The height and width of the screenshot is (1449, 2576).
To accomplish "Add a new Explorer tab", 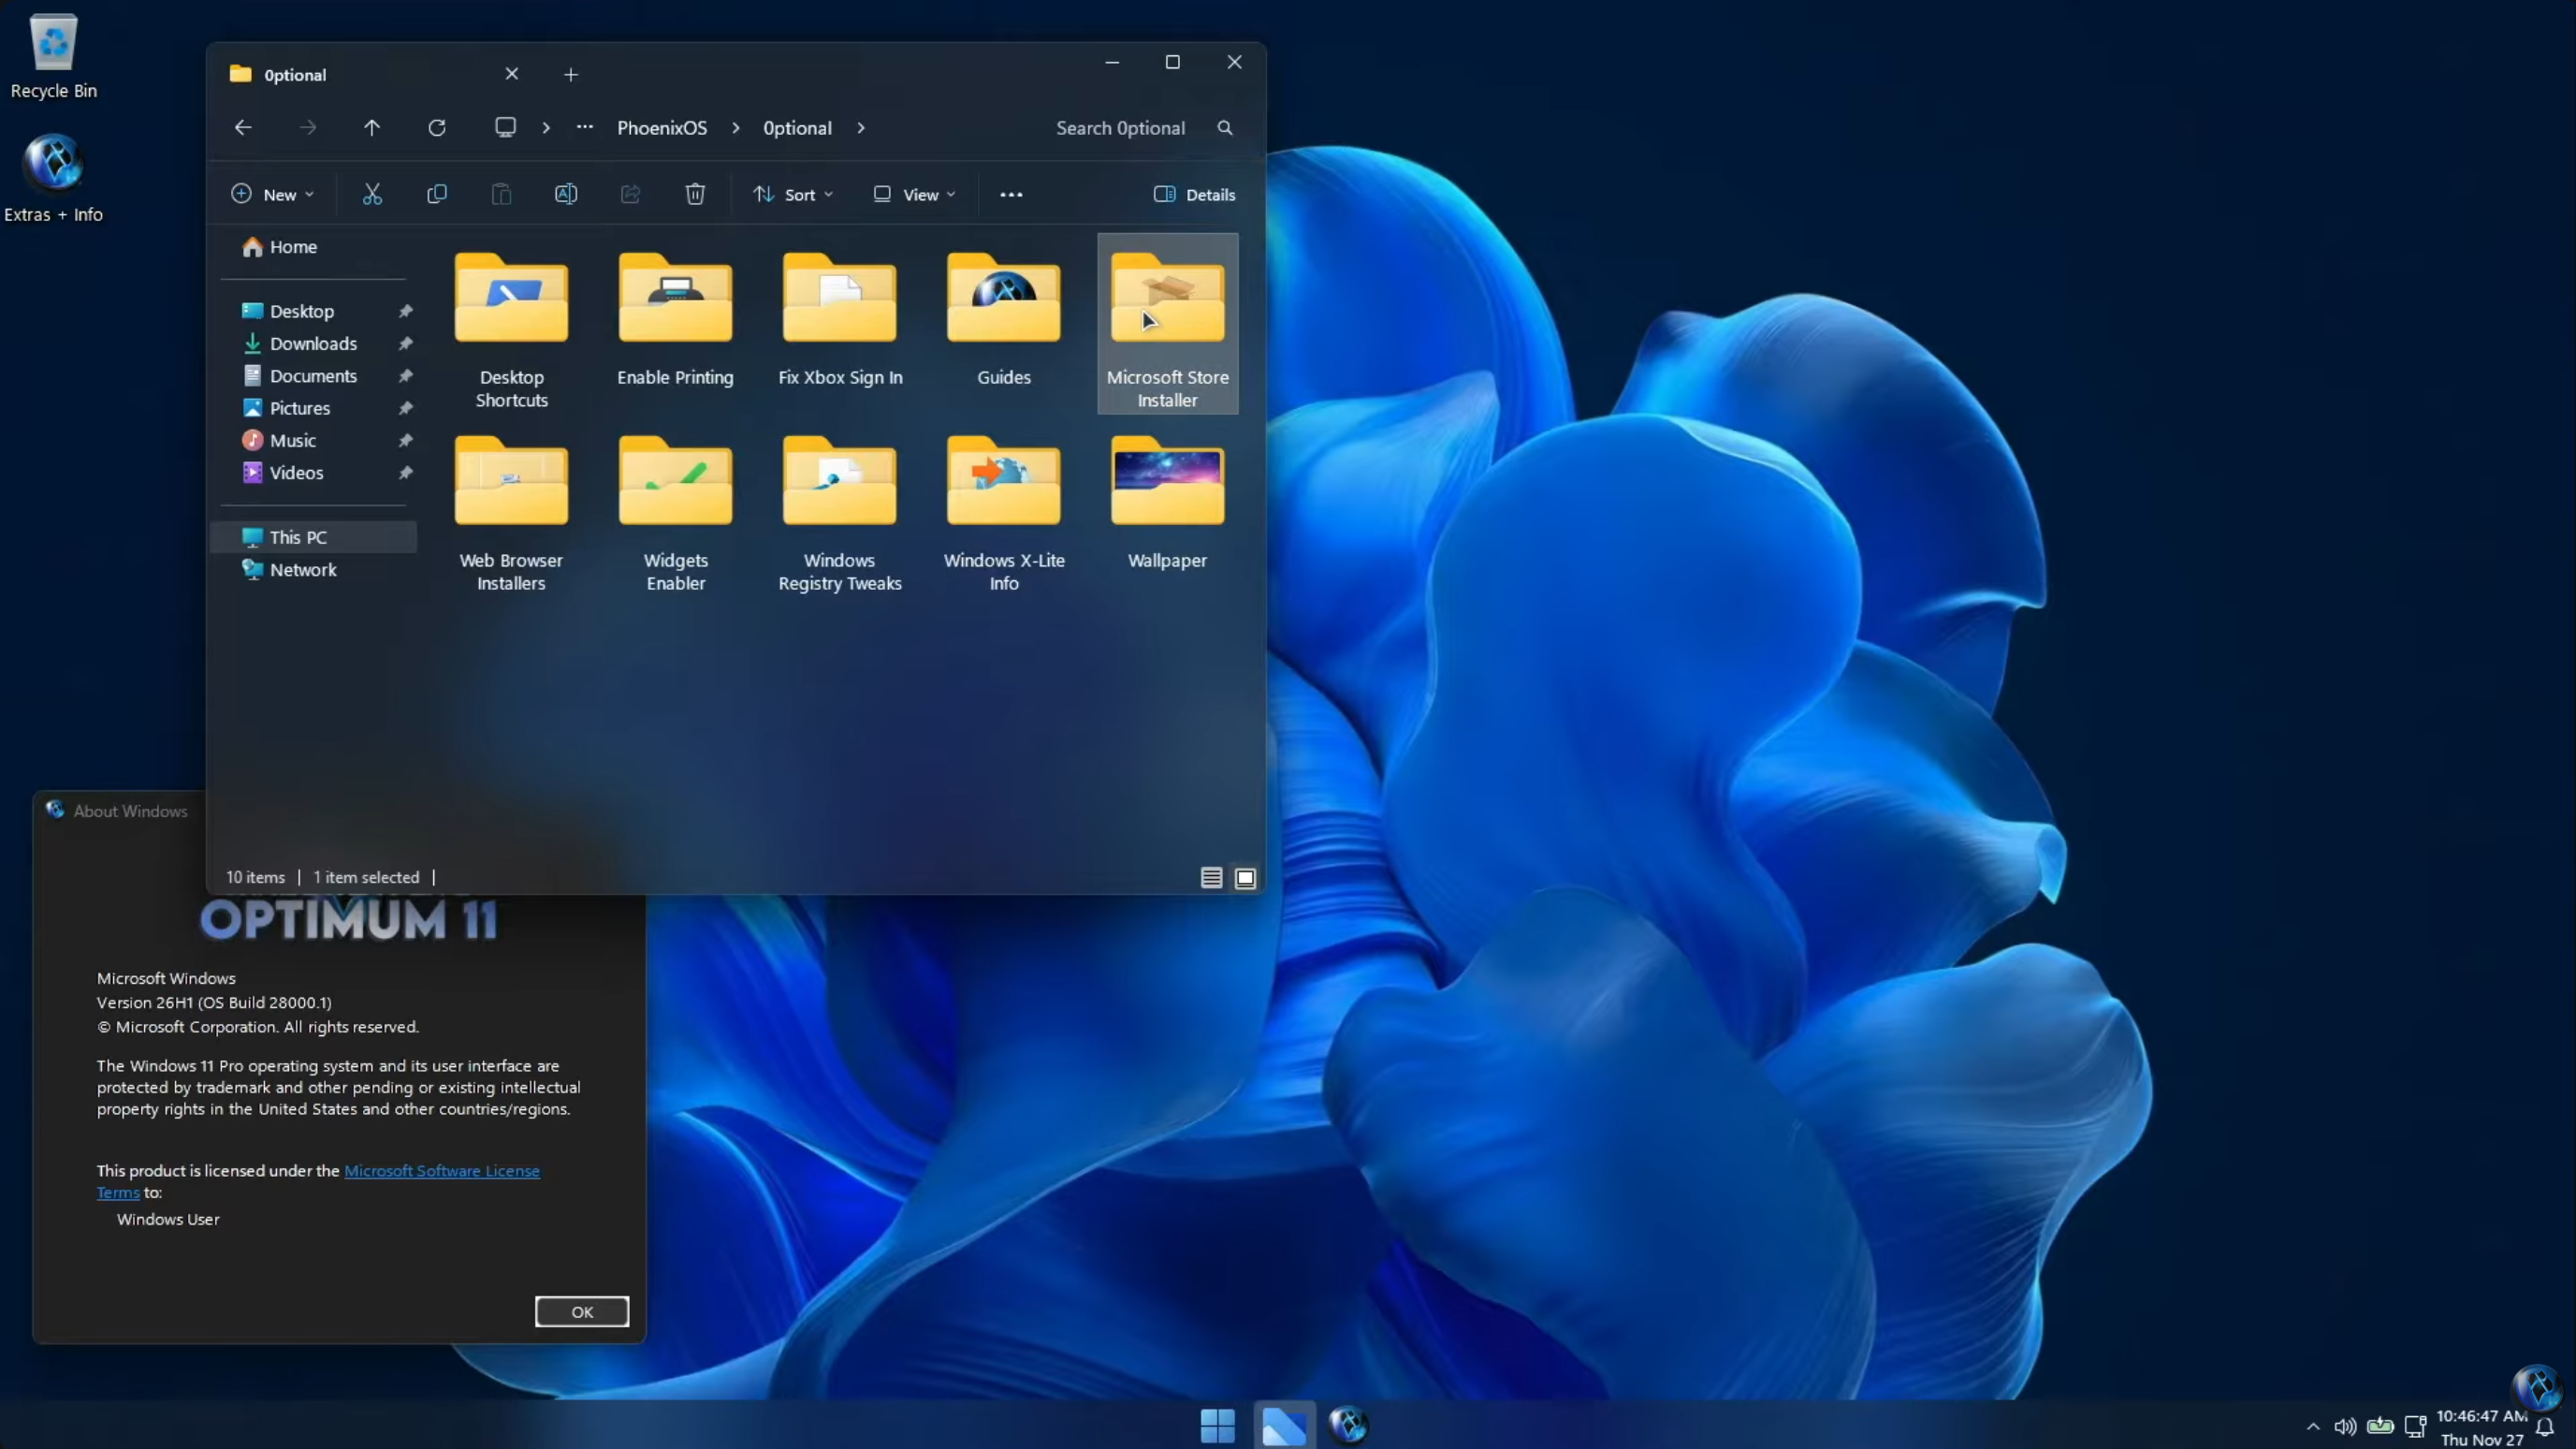I will pos(571,75).
